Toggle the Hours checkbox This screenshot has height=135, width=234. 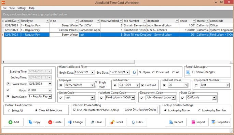[x=8, y=90]
